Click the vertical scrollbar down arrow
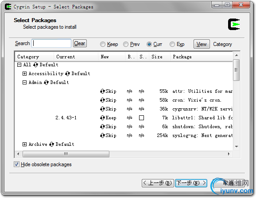Viewport: 256px width, 198px height. coord(237,146)
